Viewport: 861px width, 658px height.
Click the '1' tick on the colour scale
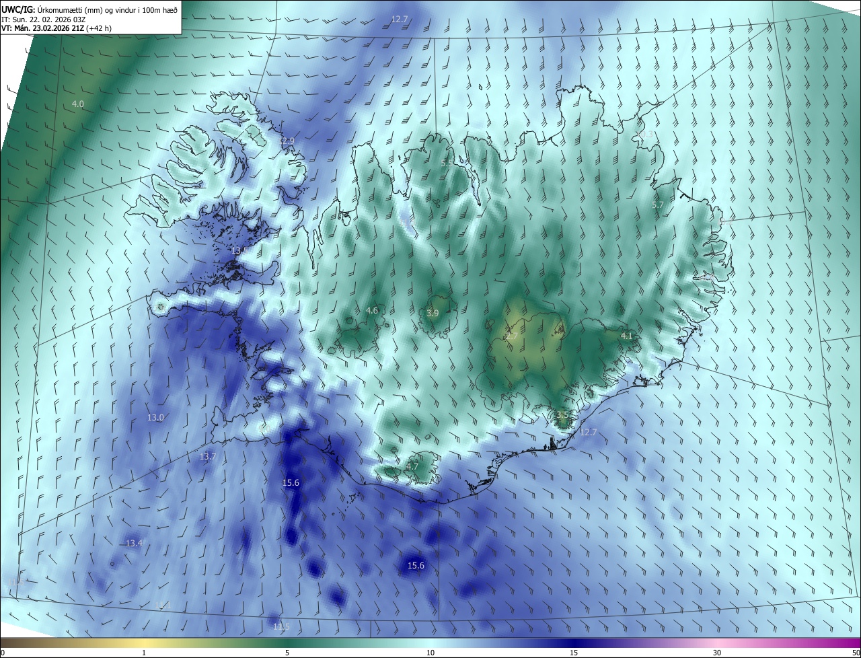[x=144, y=653]
